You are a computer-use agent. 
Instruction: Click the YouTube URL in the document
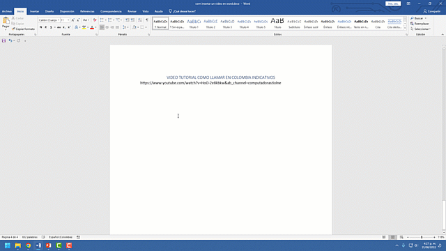pyautogui.click(x=210, y=83)
